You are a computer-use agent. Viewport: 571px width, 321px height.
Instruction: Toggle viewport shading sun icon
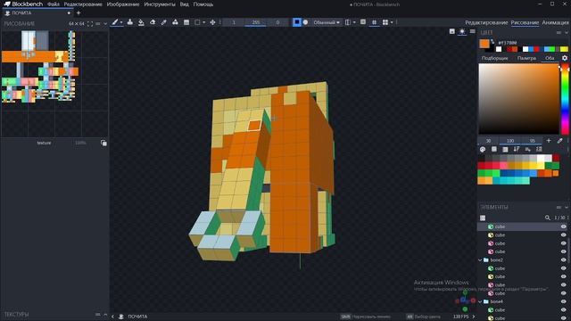click(x=462, y=32)
